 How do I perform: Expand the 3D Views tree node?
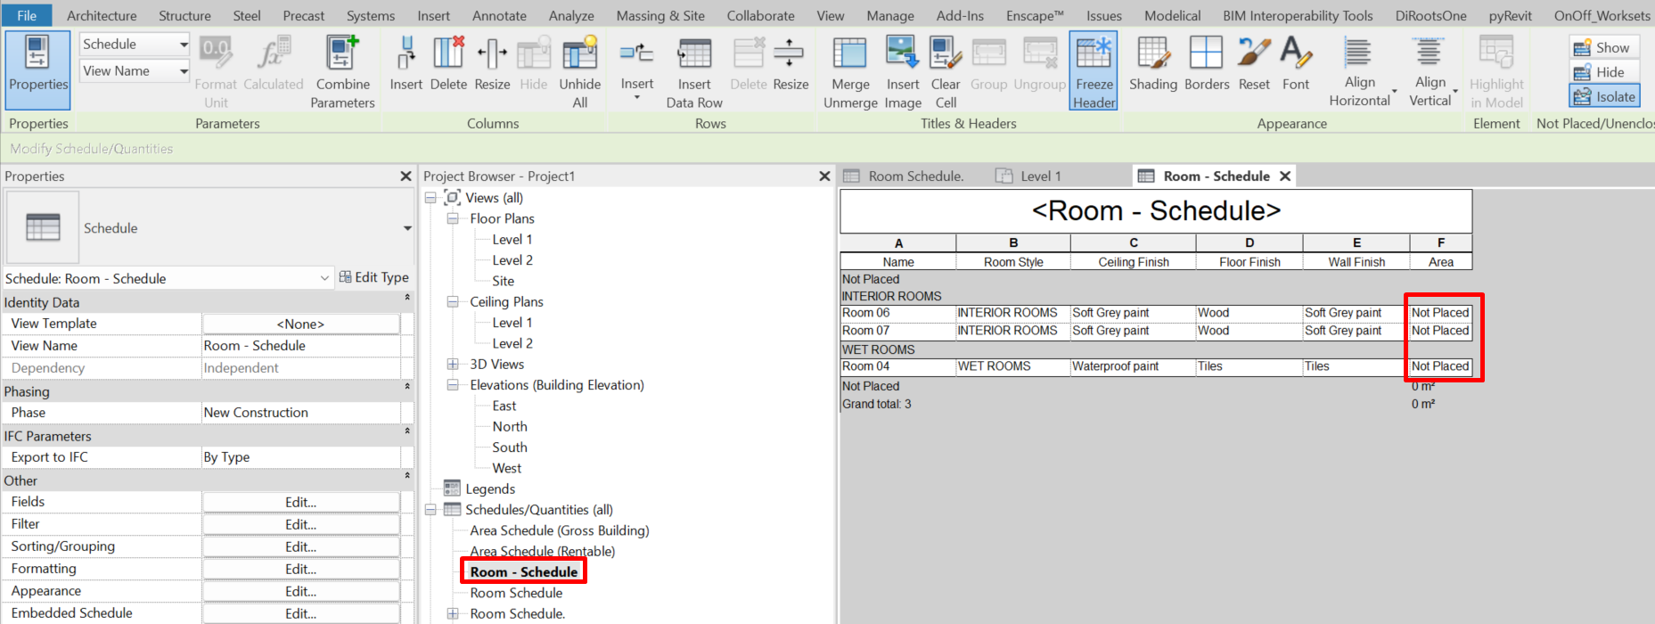(453, 364)
